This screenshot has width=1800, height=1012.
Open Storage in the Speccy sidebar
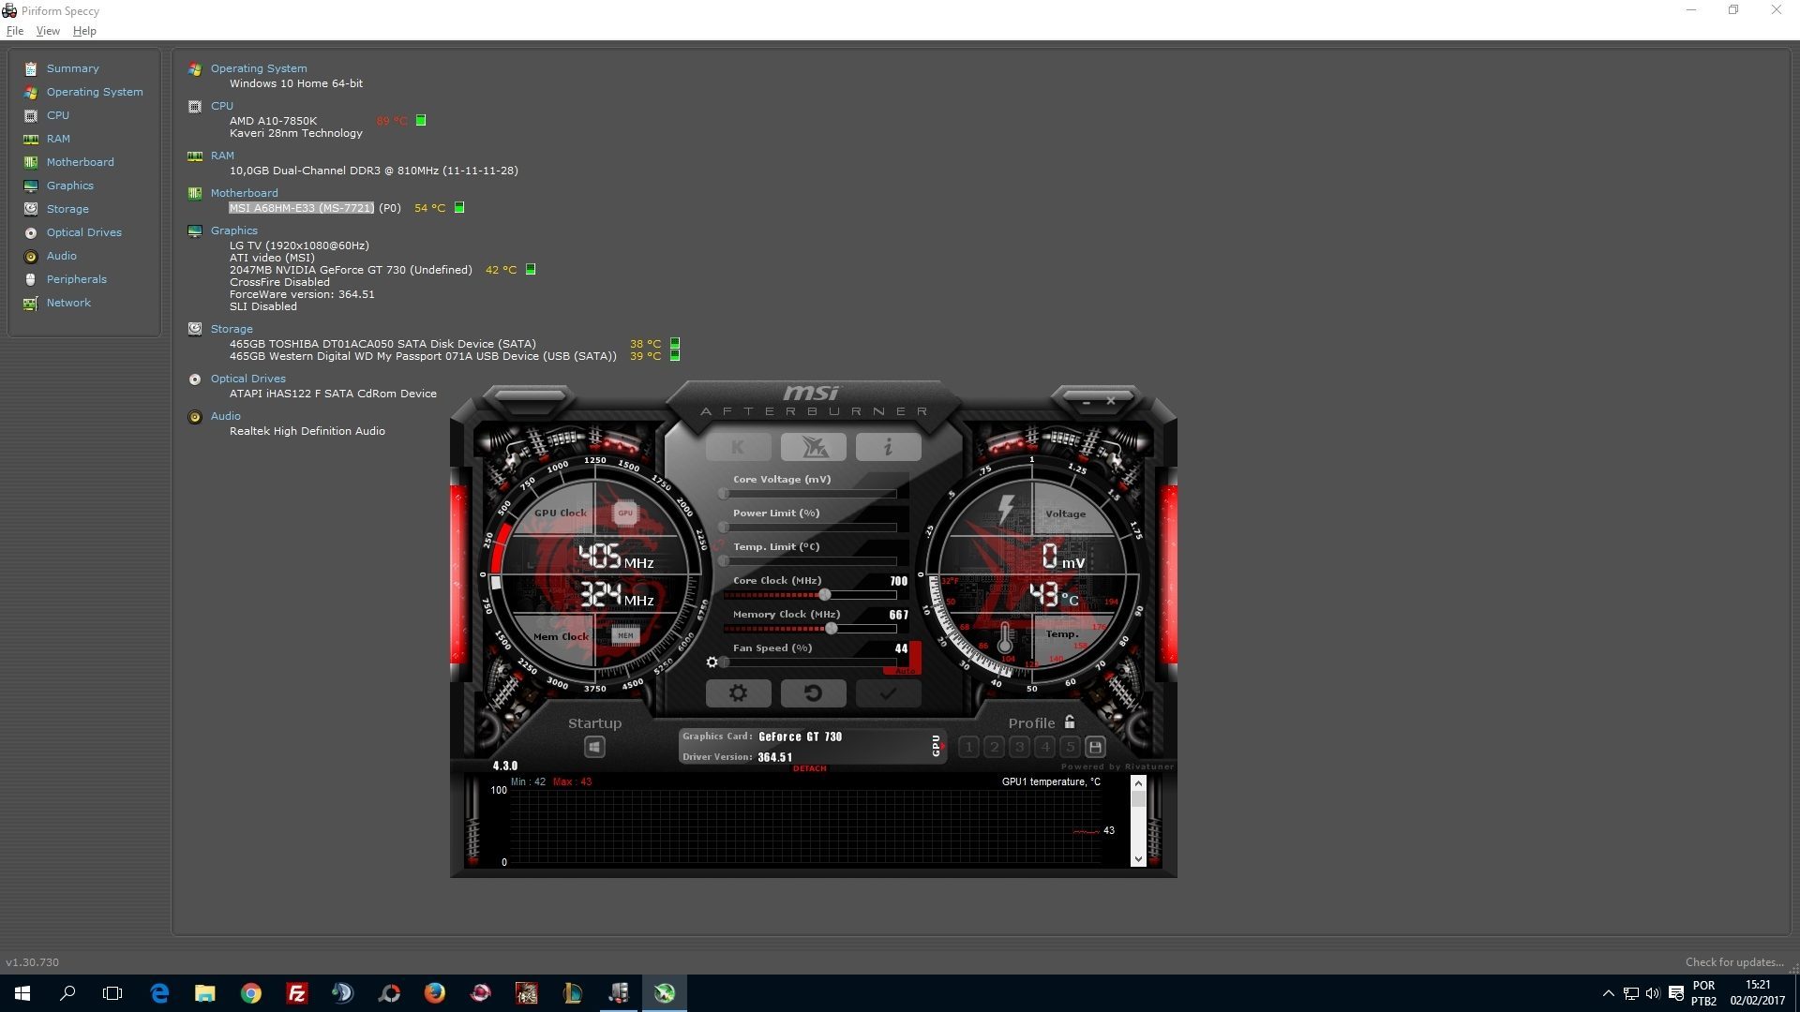[67, 209]
